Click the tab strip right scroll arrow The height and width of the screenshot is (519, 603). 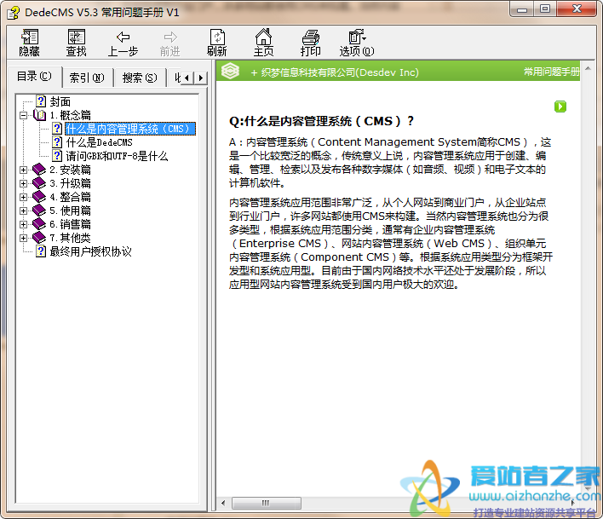point(200,78)
